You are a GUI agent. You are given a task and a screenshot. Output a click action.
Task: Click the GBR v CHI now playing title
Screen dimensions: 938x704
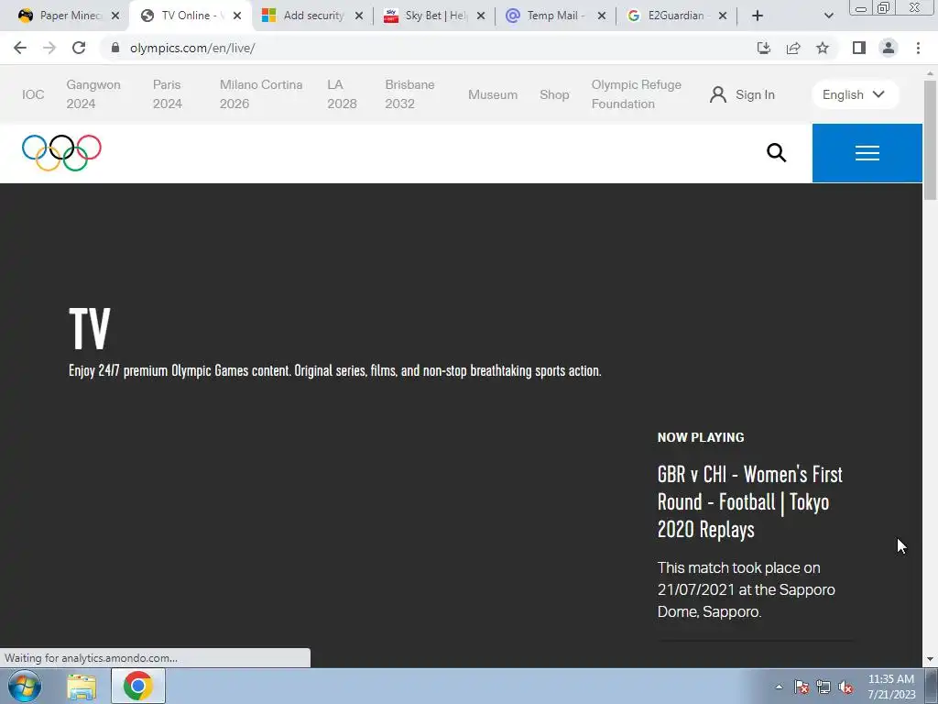click(749, 501)
